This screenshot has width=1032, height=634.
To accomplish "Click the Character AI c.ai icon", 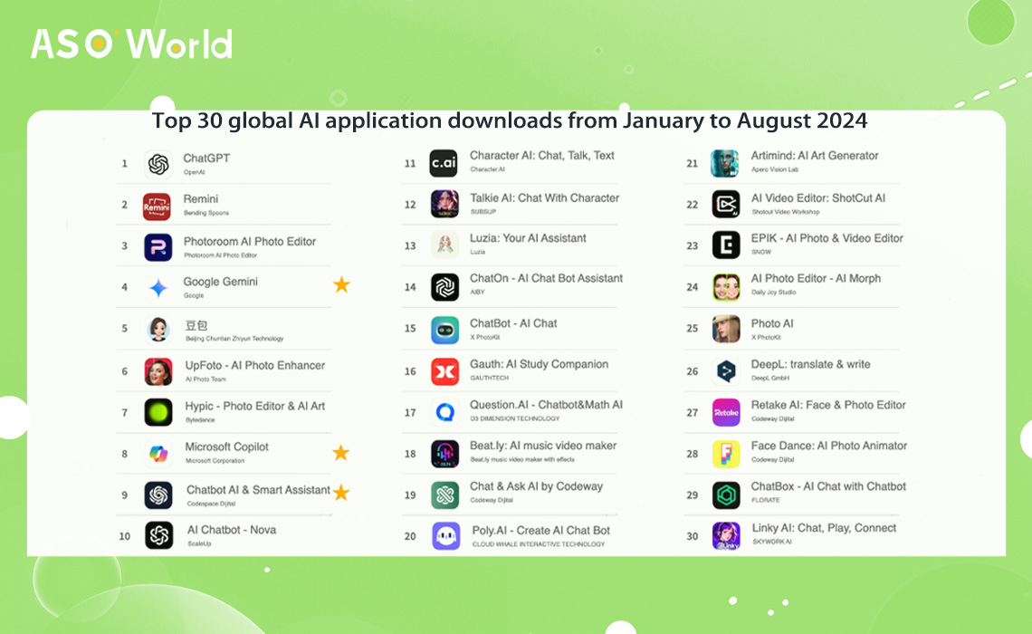I will tap(444, 163).
